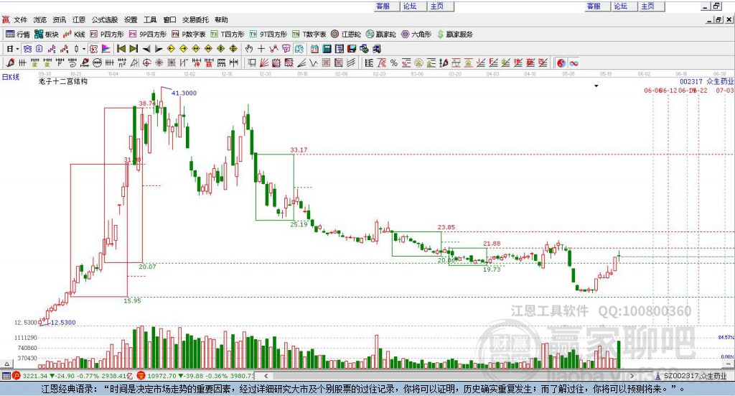Click the 41.3000 high price label
Viewport: 735px width, 396px height.
click(184, 93)
